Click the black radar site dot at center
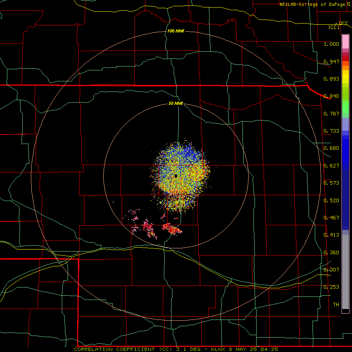This screenshot has width=352, height=352. pos(176,176)
